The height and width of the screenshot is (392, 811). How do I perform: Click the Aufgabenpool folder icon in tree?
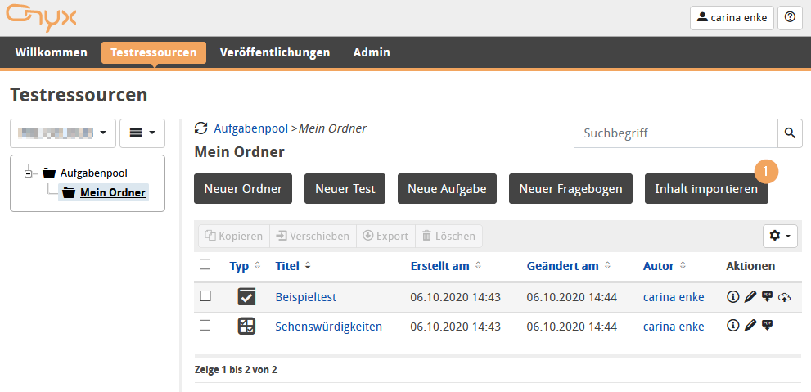[x=48, y=173]
